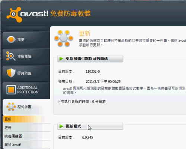Open the 病毒隔離區 virus chest item

(x=26, y=136)
